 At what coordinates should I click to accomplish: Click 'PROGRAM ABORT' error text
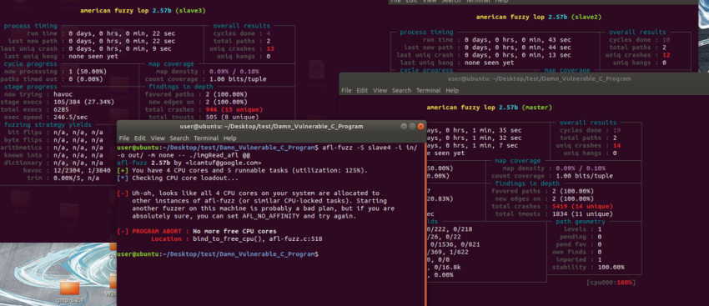point(157,232)
